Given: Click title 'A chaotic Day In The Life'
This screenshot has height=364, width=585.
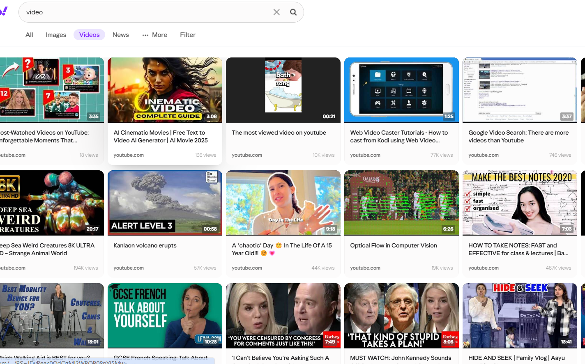Looking at the screenshot, I should [x=282, y=250].
